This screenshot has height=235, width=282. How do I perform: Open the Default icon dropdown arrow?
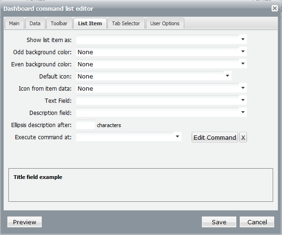(227, 76)
